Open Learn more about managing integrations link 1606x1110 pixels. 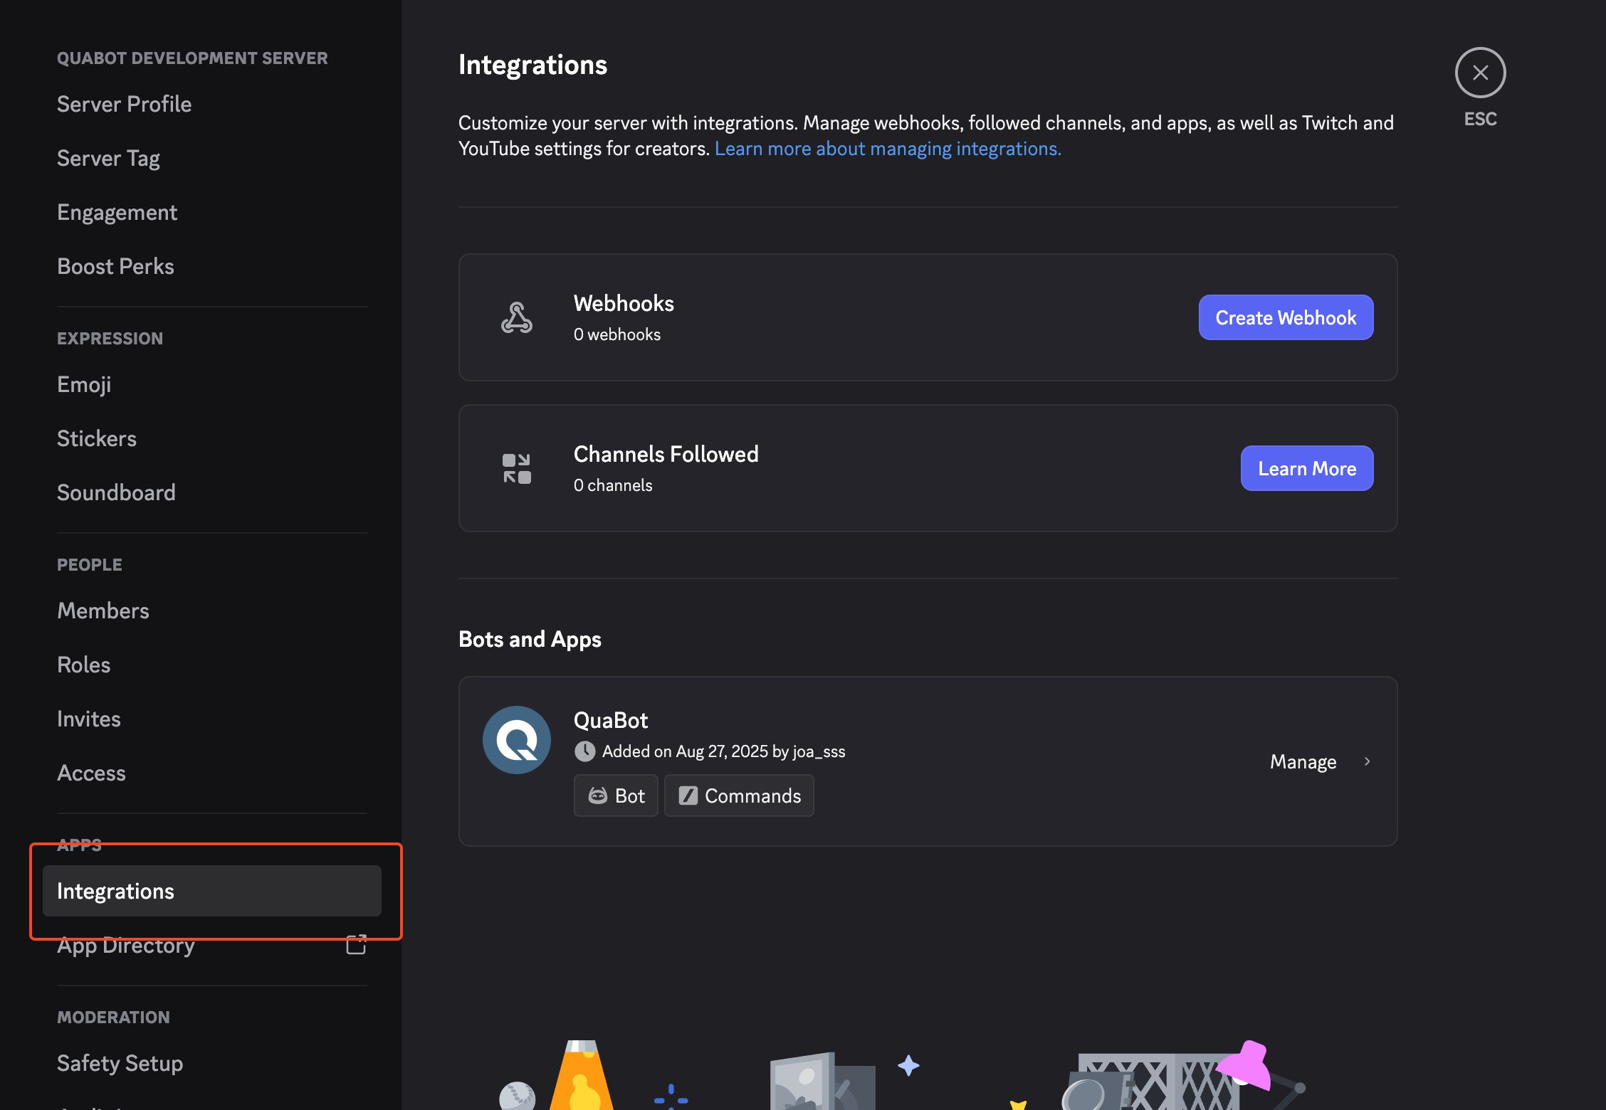(x=888, y=149)
